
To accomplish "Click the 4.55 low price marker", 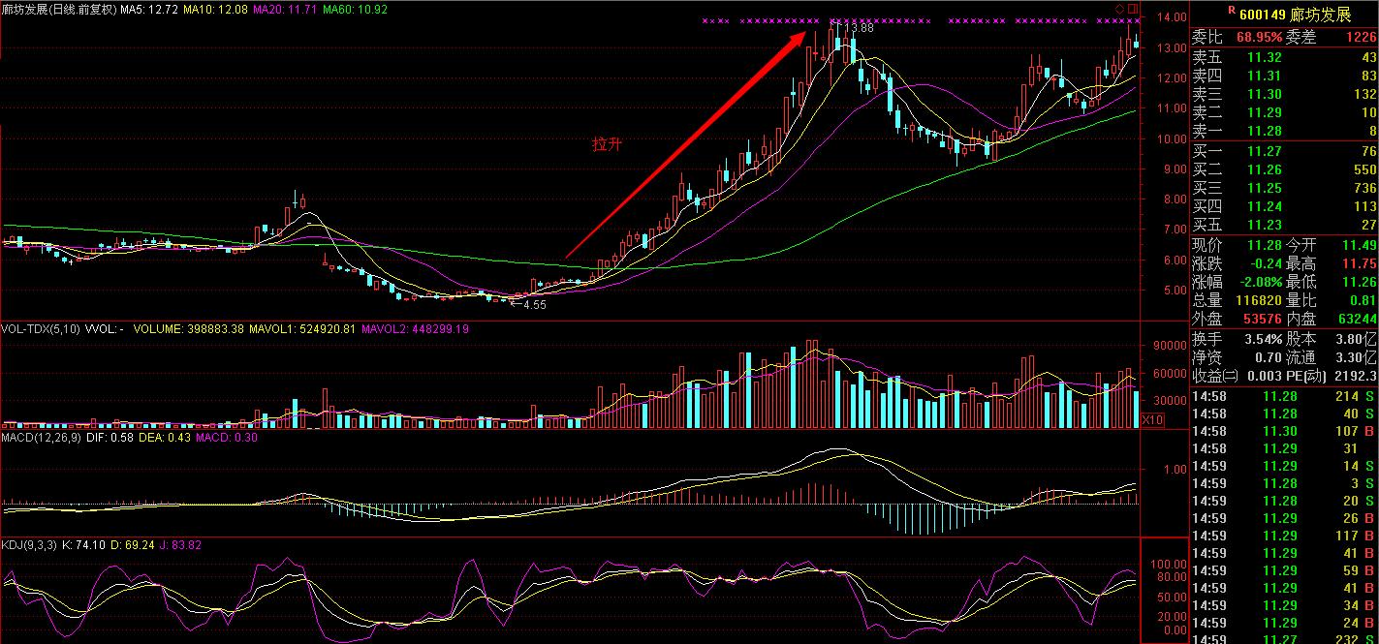I will [533, 304].
